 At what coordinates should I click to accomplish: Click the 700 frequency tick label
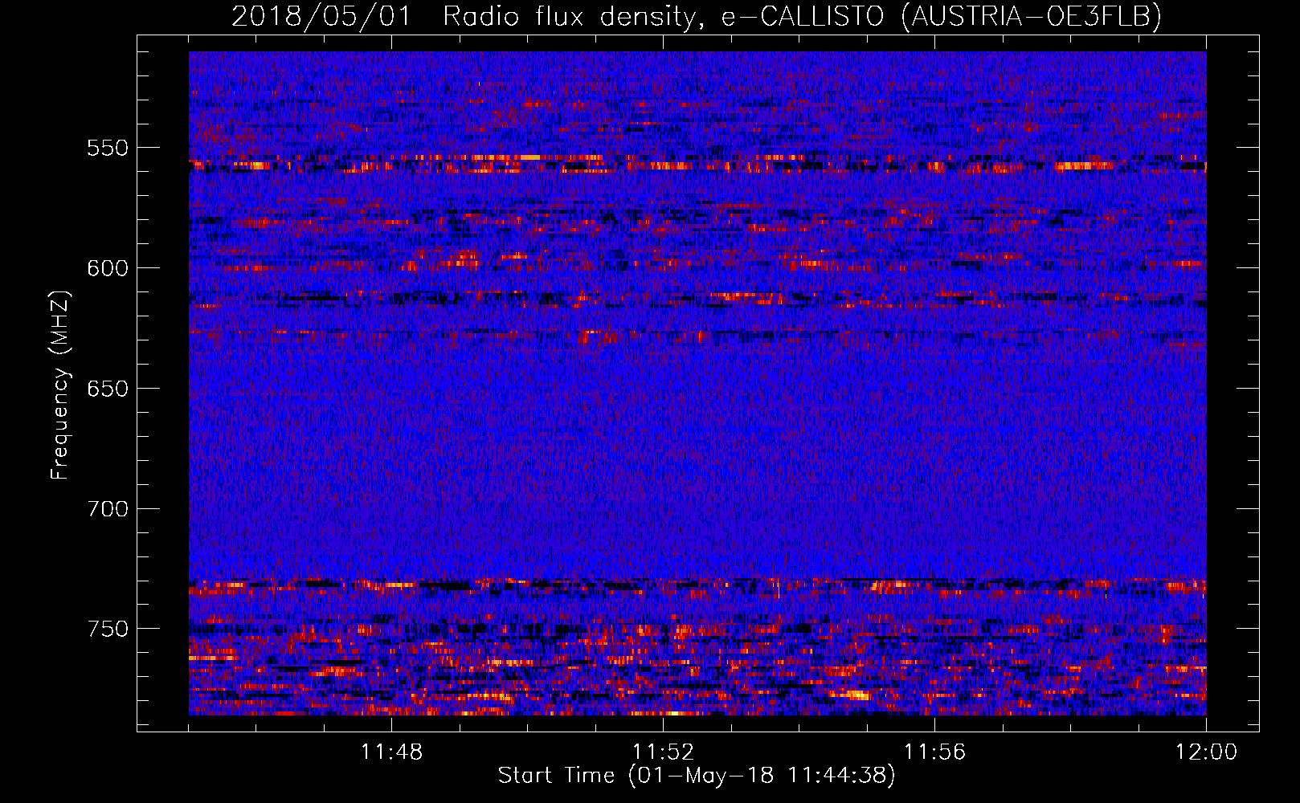tap(108, 508)
